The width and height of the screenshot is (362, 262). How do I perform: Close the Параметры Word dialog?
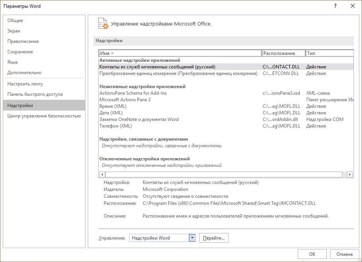click(353, 6)
